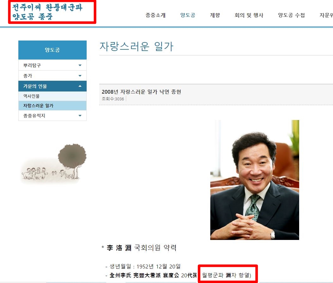
Task: Select the 양도공 top menu item
Action: (188, 15)
